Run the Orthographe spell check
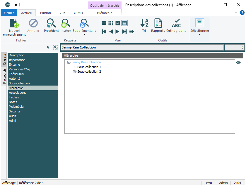The height and width of the screenshot is (186, 246). point(176,23)
